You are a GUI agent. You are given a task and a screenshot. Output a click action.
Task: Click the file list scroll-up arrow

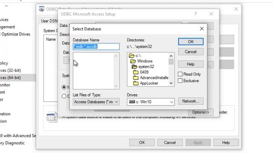pos(116,56)
